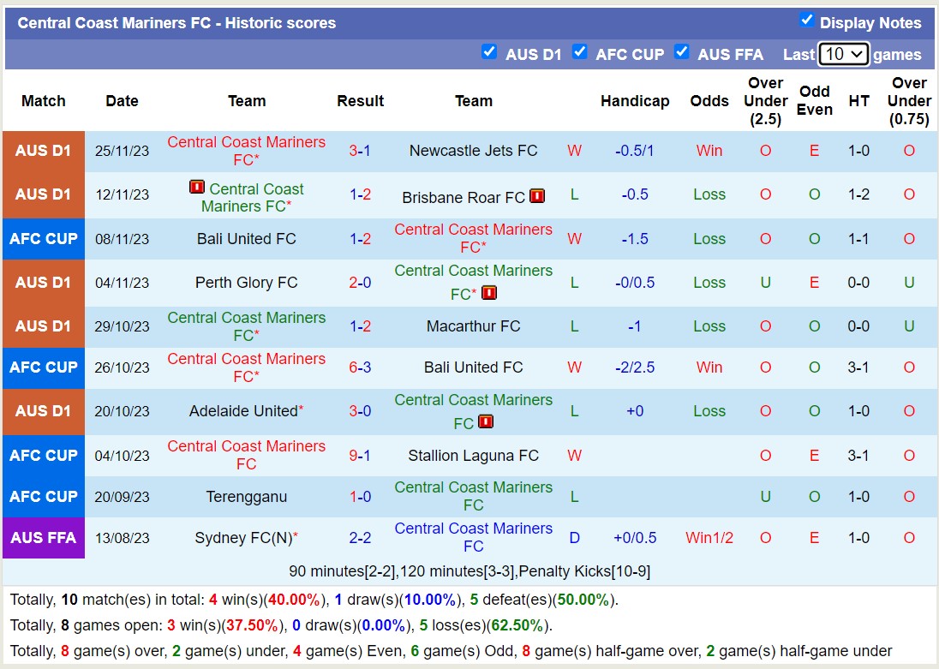The width and height of the screenshot is (939, 669).
Task: Uncheck the AUS D1 league filter
Action: point(489,51)
